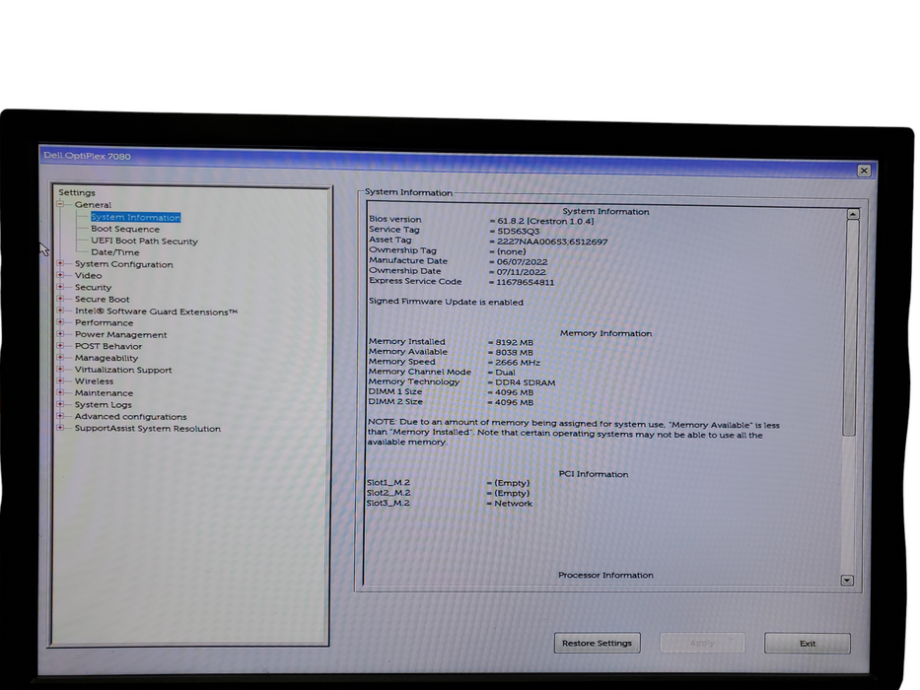Screen dimensions: 920x690
Task: Expand Intel Software Guard Extensions node
Action: 60,310
